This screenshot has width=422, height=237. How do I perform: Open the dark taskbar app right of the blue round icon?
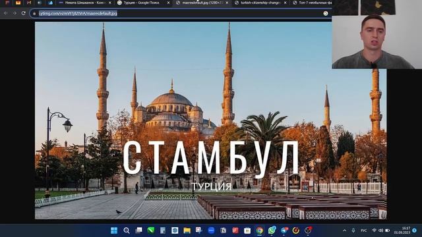click(224, 230)
